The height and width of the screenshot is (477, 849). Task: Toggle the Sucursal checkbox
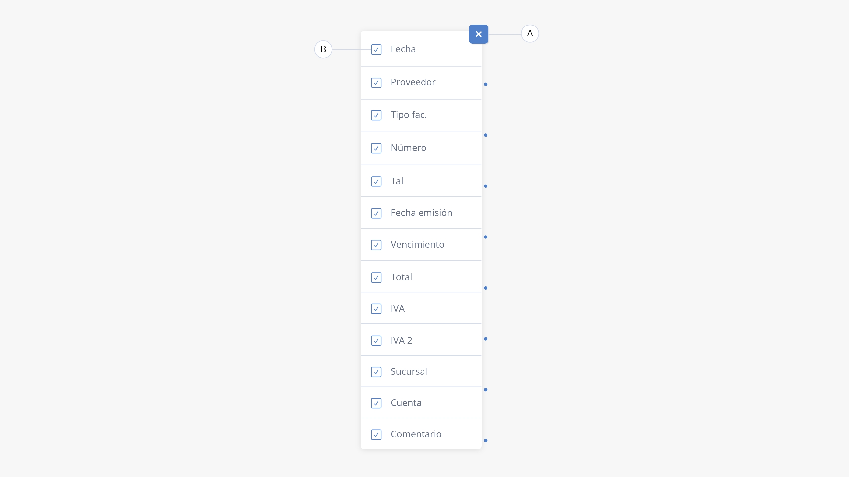(x=376, y=372)
